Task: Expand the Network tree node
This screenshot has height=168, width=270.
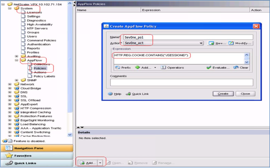Action: [x=10, y=84]
